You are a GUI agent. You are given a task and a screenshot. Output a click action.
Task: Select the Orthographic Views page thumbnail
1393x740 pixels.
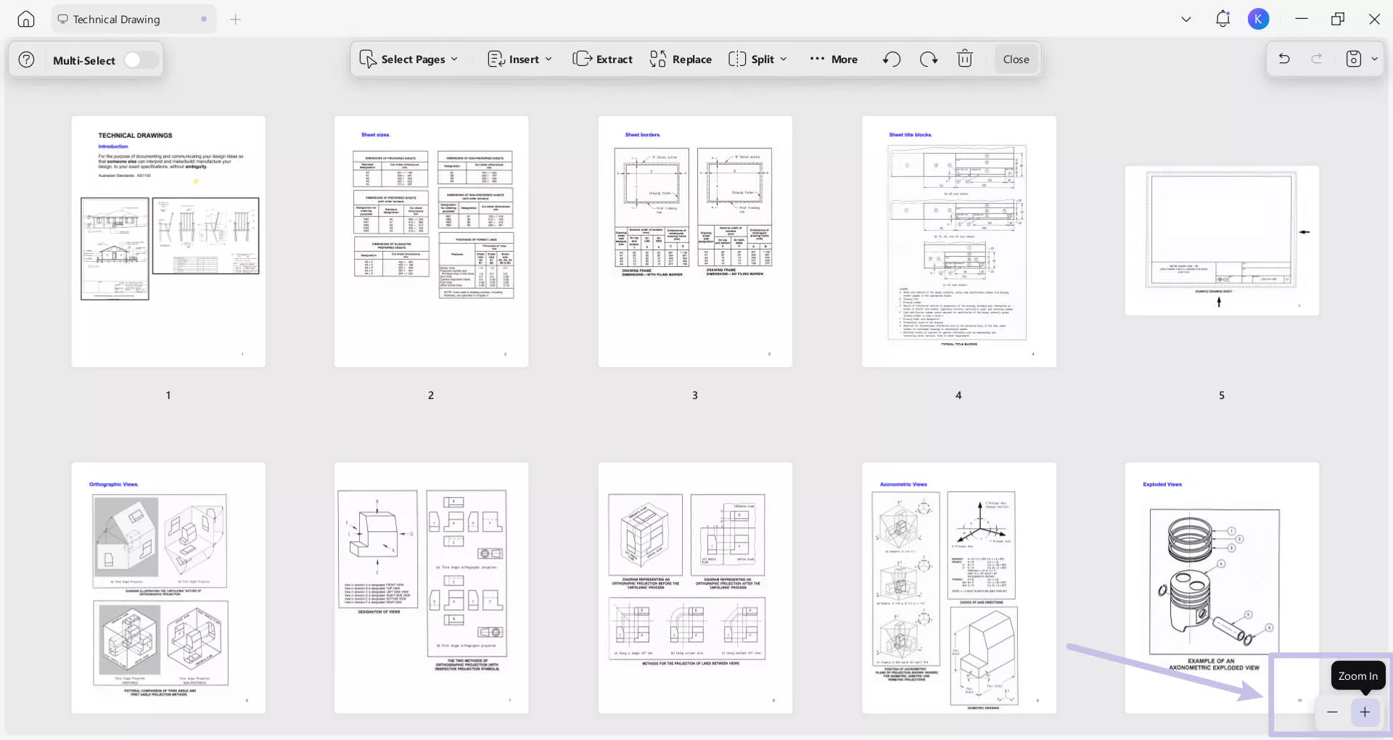[168, 588]
